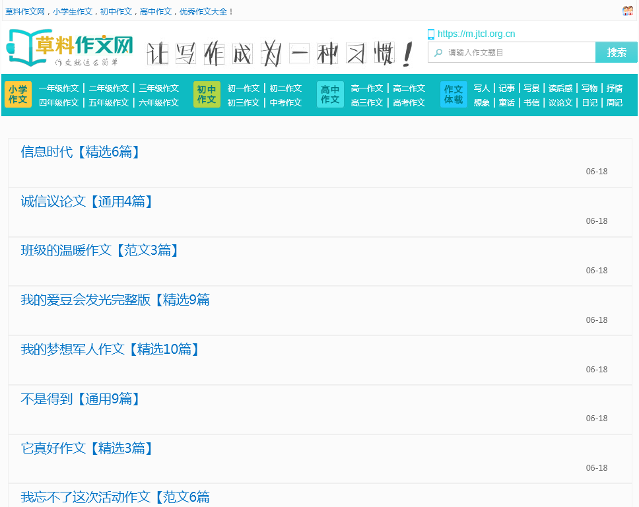This screenshot has height=507, width=639.
Task: Open the 周记 genre link
Action: 615,103
